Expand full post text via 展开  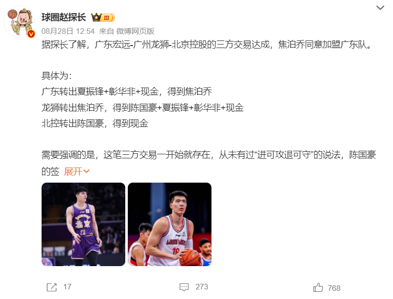click(x=77, y=172)
